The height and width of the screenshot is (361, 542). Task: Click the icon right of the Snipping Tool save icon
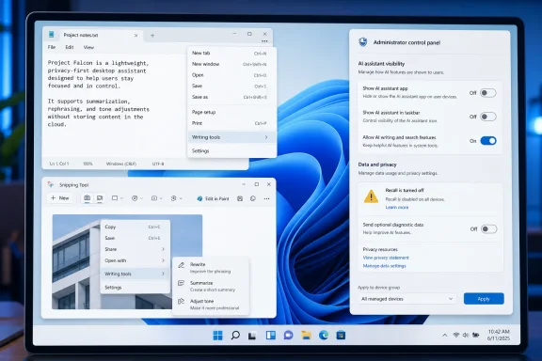(x=253, y=198)
